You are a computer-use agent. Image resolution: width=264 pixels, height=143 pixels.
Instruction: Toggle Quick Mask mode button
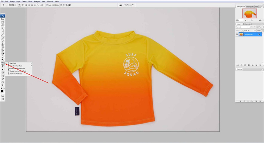pos(3,96)
